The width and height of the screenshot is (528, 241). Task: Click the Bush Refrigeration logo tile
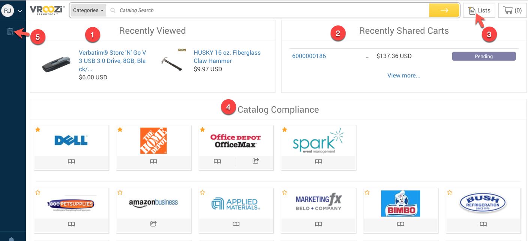click(x=483, y=203)
